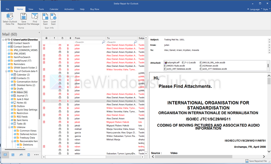Image resolution: width=271 pixels, height=164 pixels.
Task: Toggle checkbox for Reminders folder
Action: point(9,64)
